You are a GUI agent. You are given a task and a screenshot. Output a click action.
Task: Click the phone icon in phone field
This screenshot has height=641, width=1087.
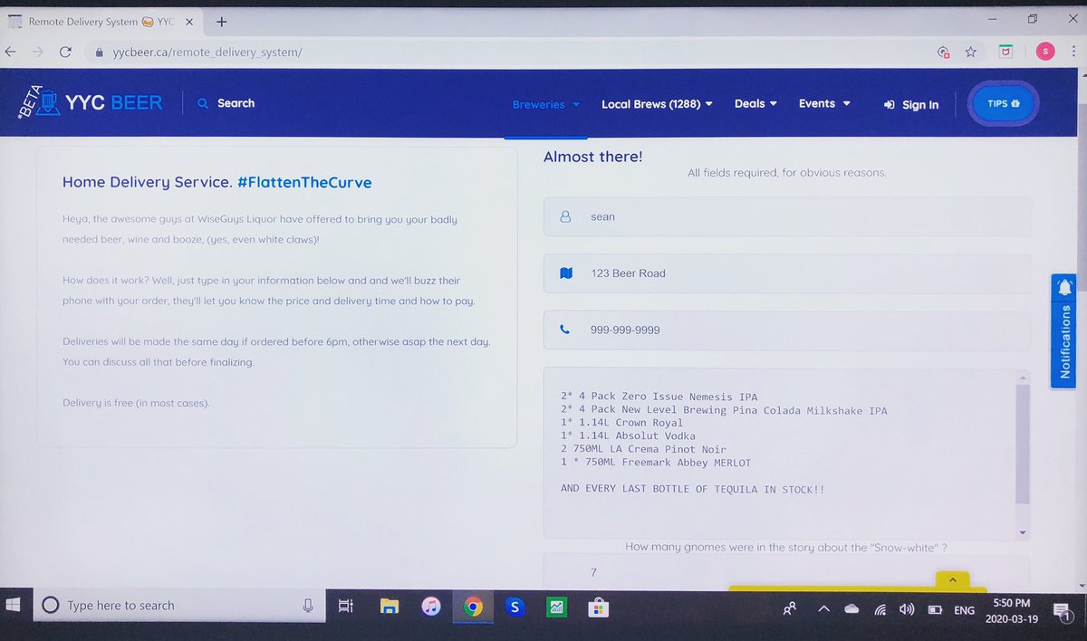[x=565, y=330]
